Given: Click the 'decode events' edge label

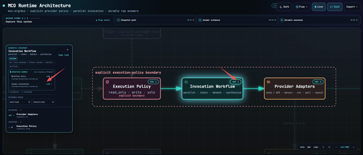Looking at the screenshot, I should tap(294, 123).
